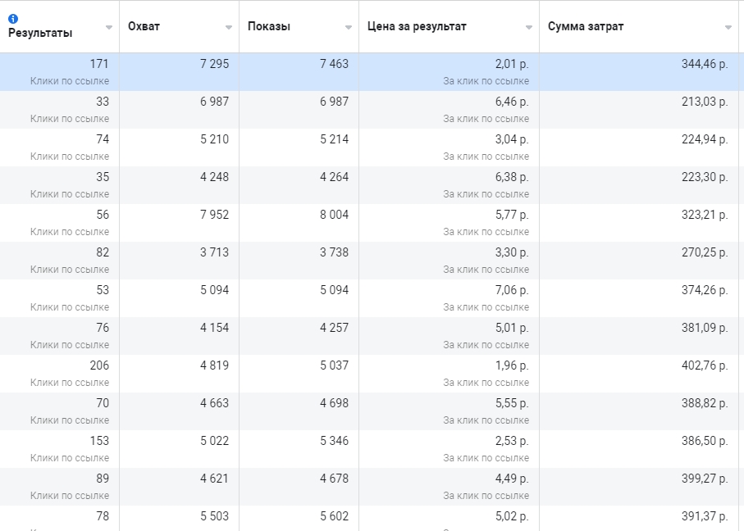The image size is (744, 531).
Task: Select the spend value 213,03 р.
Action: coord(705,102)
